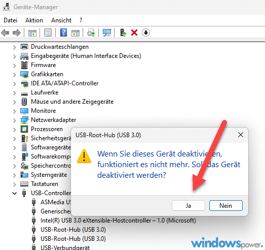Click the mouse icon beside Mäuse und andere Zeigegeräte

coord(24,102)
